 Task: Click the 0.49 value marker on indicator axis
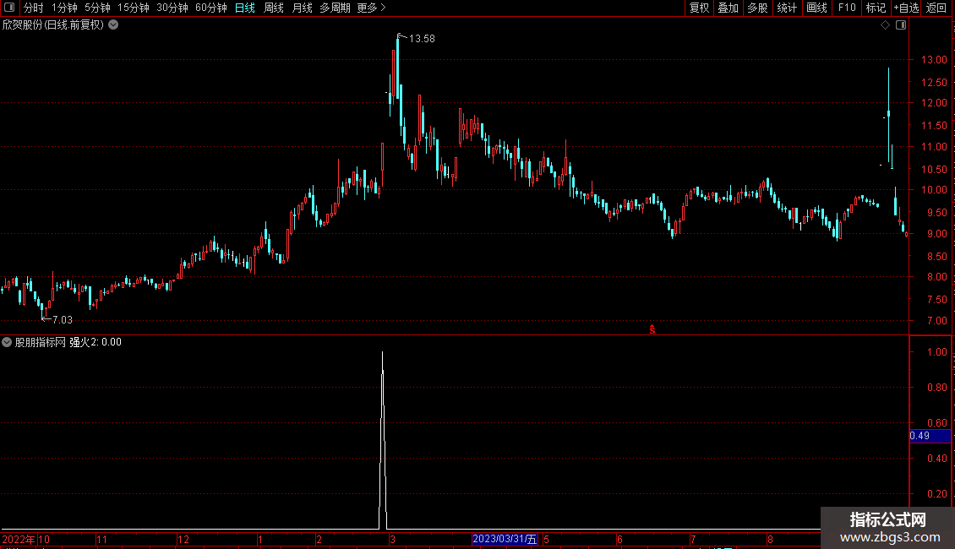[930, 436]
